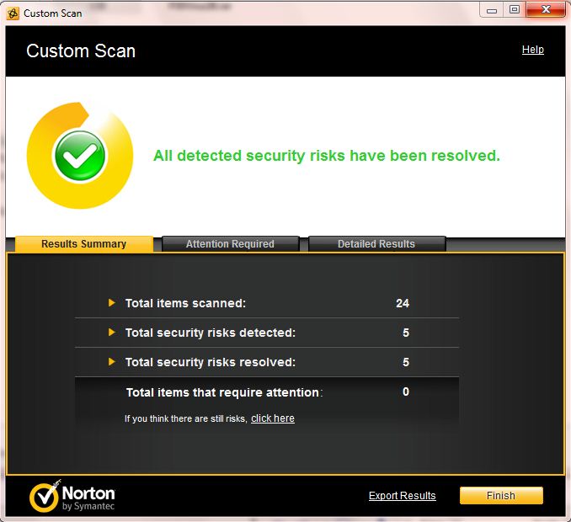This screenshot has height=522, width=571.
Task: Select the attention required value 0
Action: [x=406, y=391]
